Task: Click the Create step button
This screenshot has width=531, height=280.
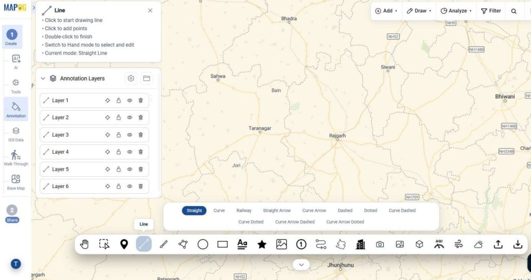Action: pos(12,37)
